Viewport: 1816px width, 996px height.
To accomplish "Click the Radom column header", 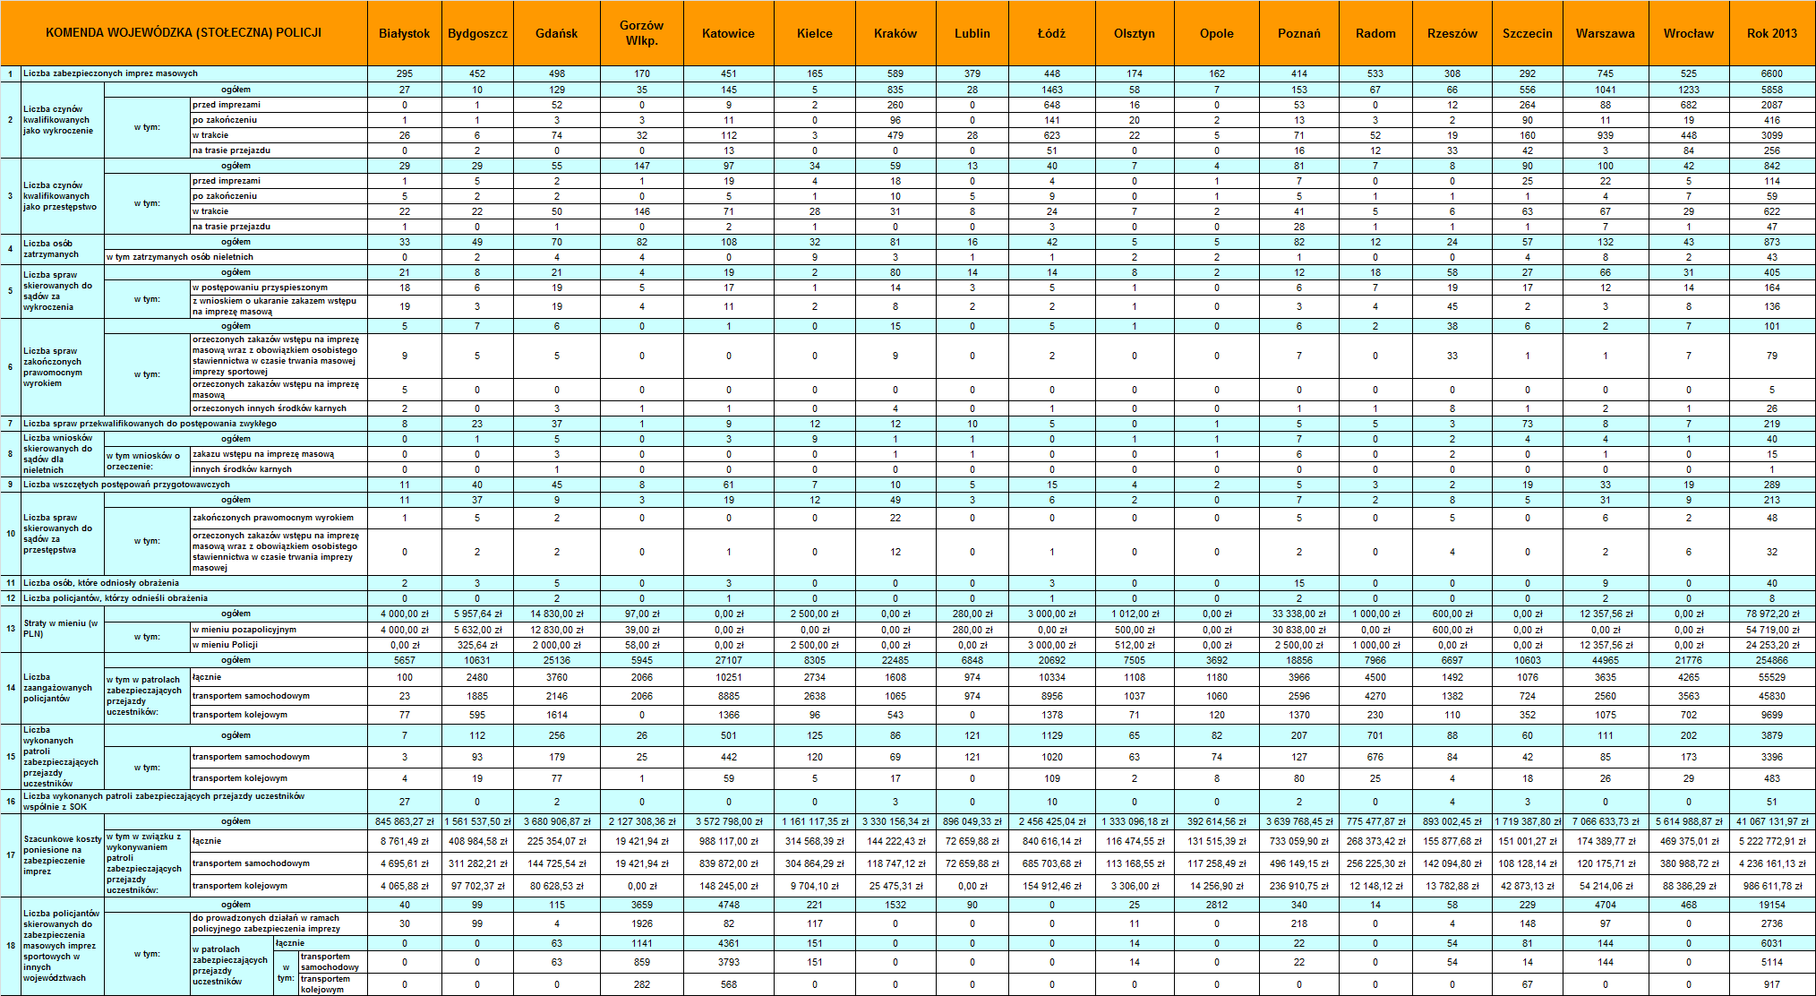I will coord(1375,33).
